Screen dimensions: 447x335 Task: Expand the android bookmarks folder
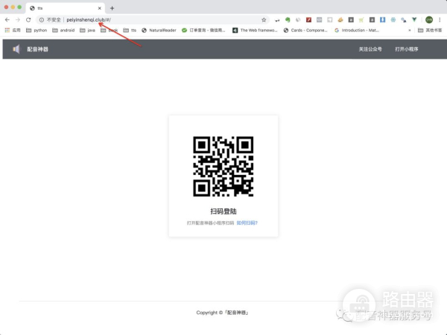pyautogui.click(x=64, y=31)
